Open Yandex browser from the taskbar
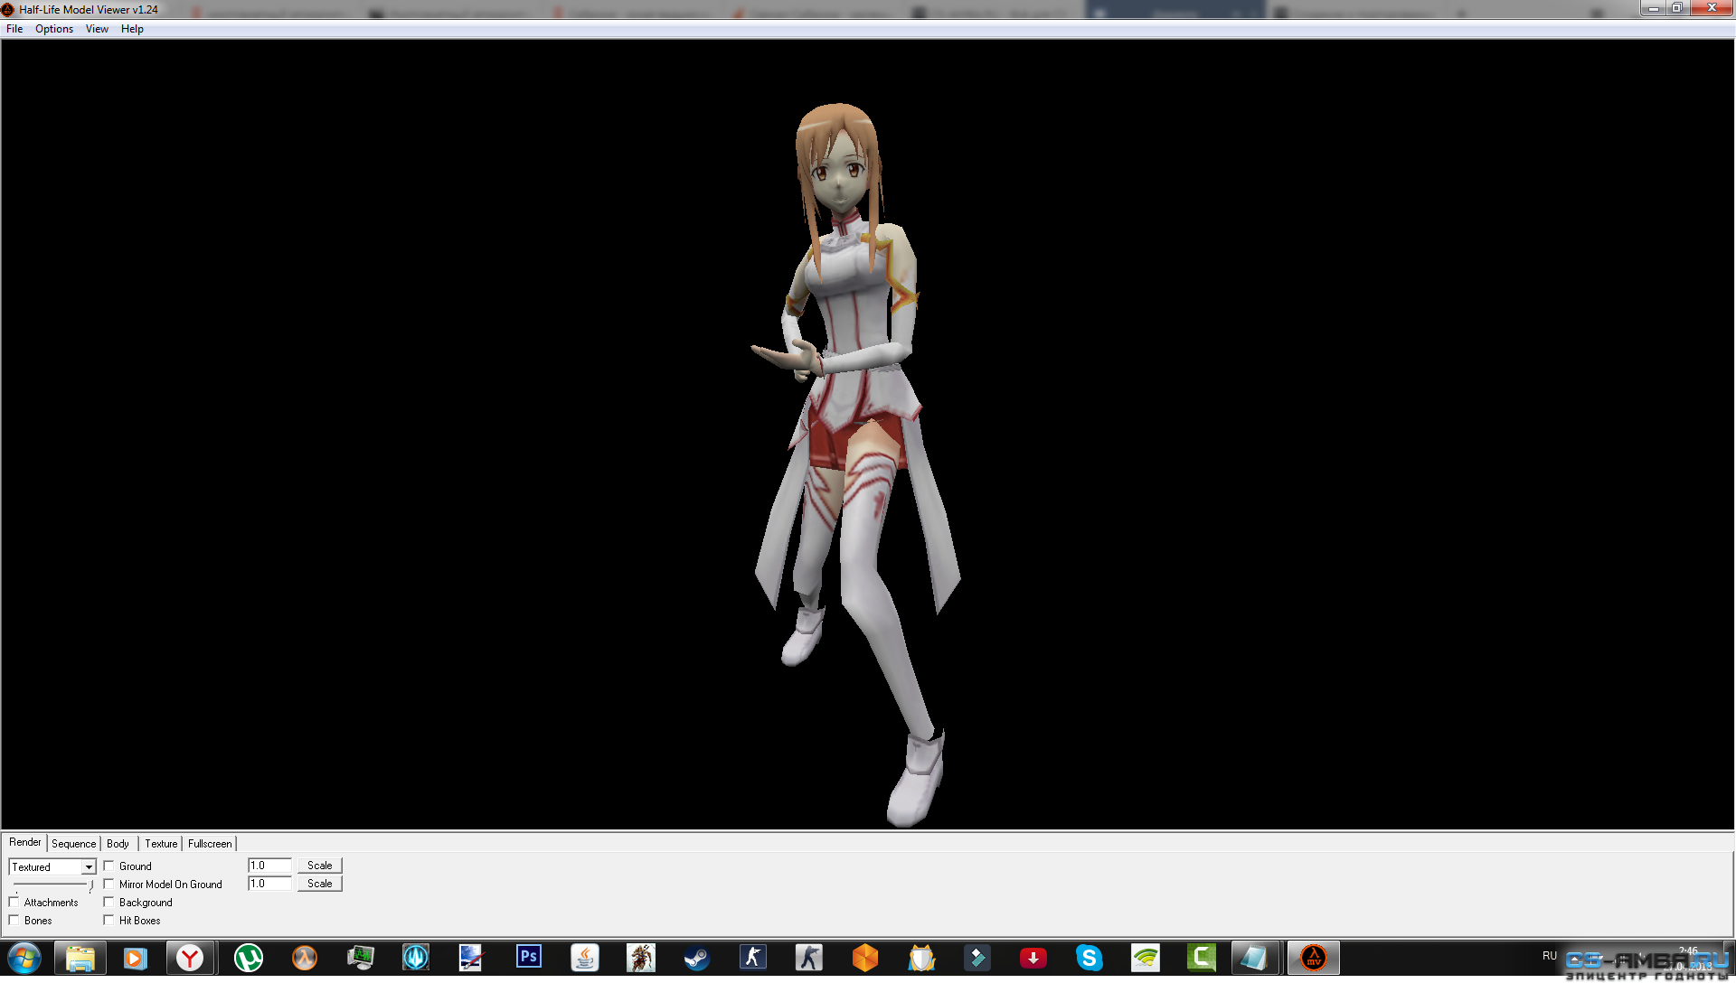The width and height of the screenshot is (1736, 983). [x=190, y=958]
